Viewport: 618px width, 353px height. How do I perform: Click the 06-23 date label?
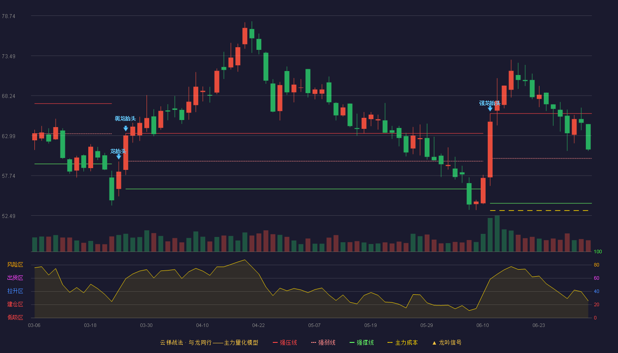tap(539, 325)
